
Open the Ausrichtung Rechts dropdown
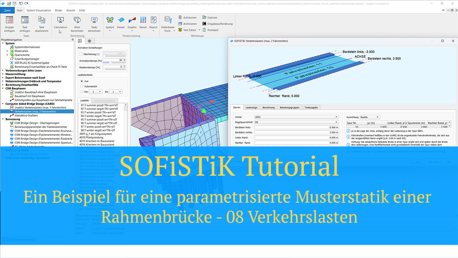click(x=369, y=116)
